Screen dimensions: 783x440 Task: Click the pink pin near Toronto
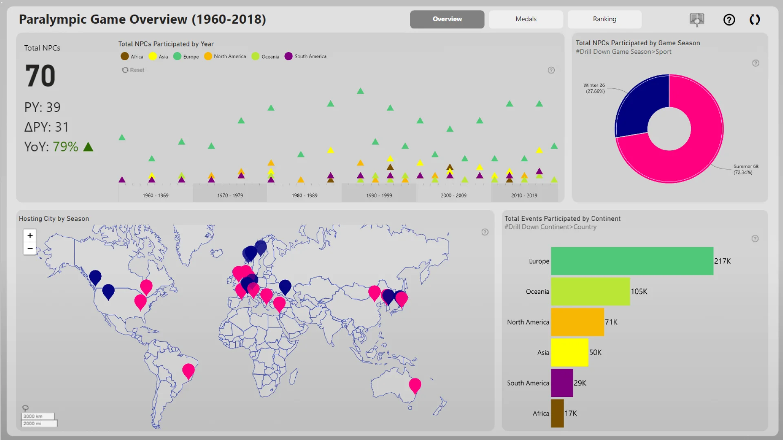click(146, 286)
